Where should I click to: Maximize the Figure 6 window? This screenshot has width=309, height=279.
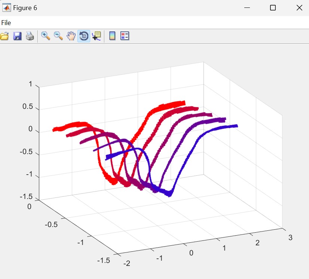coord(273,7)
